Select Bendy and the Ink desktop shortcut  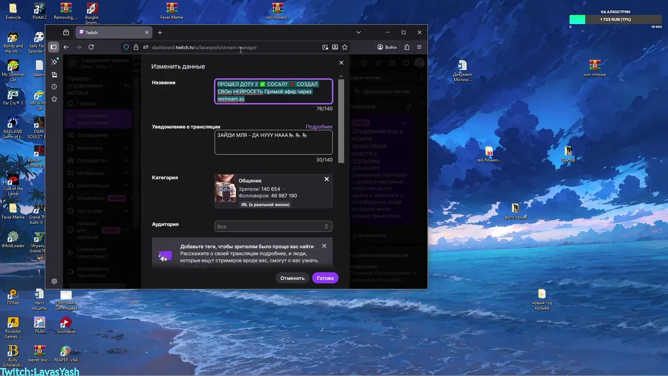[x=13, y=42]
